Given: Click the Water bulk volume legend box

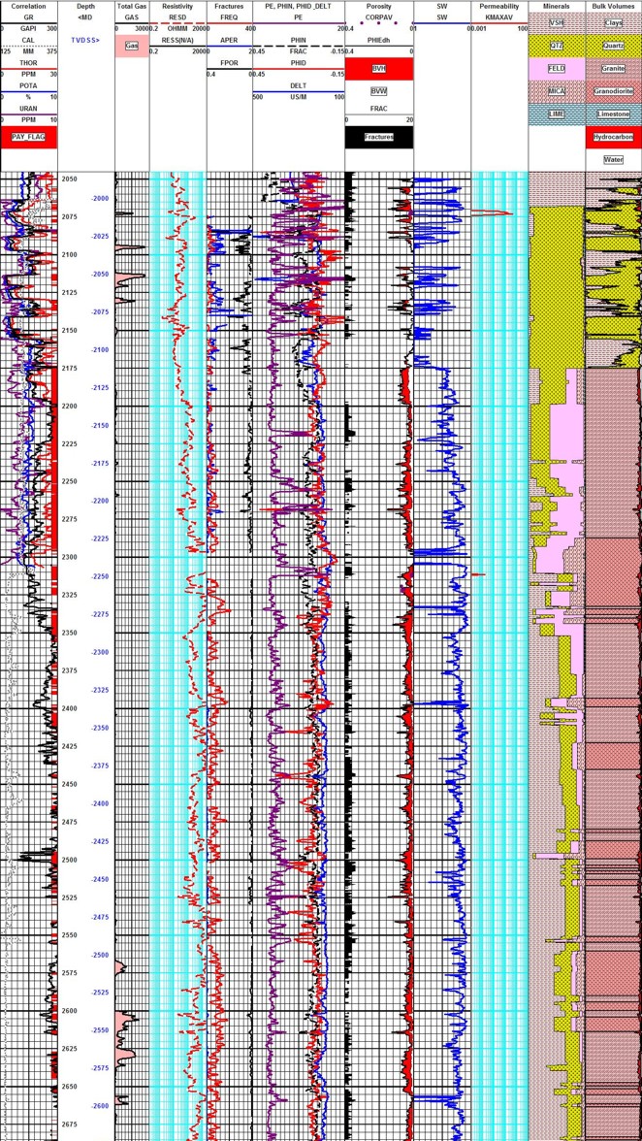Looking at the screenshot, I should [613, 159].
